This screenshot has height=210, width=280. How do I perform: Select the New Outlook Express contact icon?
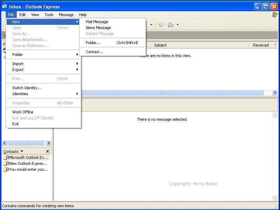(x=6, y=163)
